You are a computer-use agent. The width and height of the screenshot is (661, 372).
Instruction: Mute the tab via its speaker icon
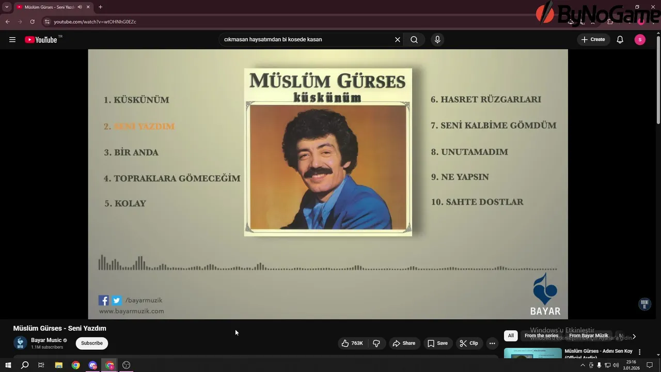point(80,7)
